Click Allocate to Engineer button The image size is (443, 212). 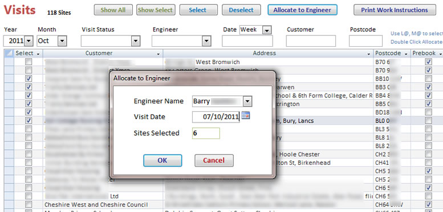pyautogui.click(x=302, y=10)
